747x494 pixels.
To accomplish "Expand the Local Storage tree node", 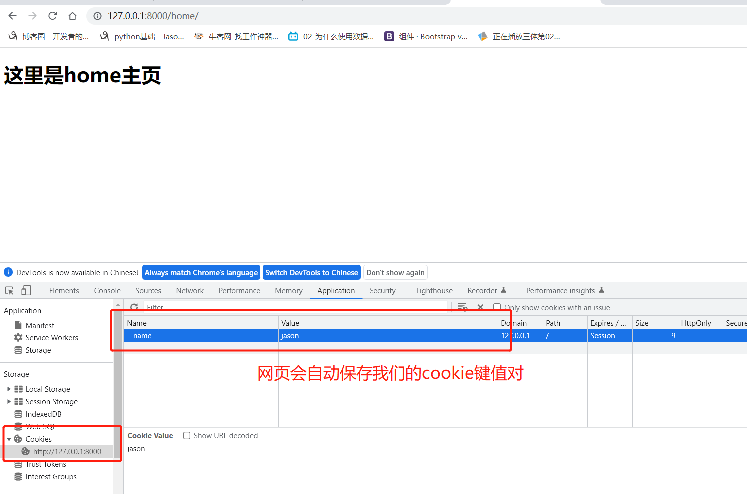I will pos(9,389).
